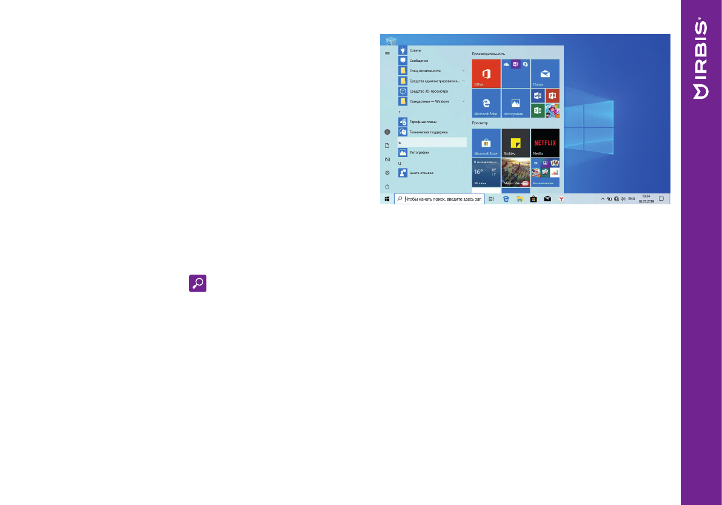Launch the Office tile

(x=486, y=74)
